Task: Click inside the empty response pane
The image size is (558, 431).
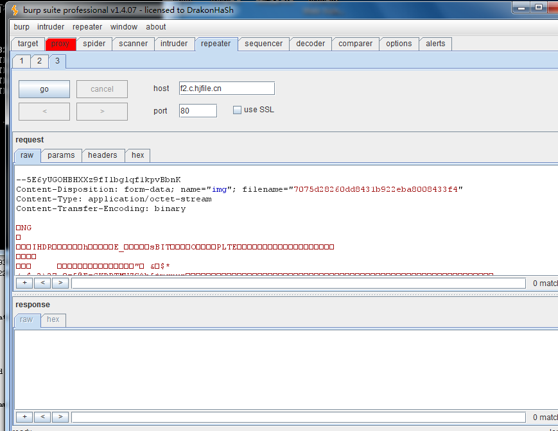Action: point(286,369)
